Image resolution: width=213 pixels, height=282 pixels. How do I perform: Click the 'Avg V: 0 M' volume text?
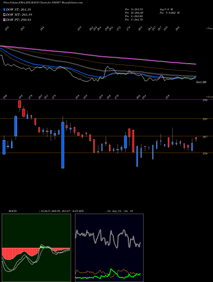(166, 9)
